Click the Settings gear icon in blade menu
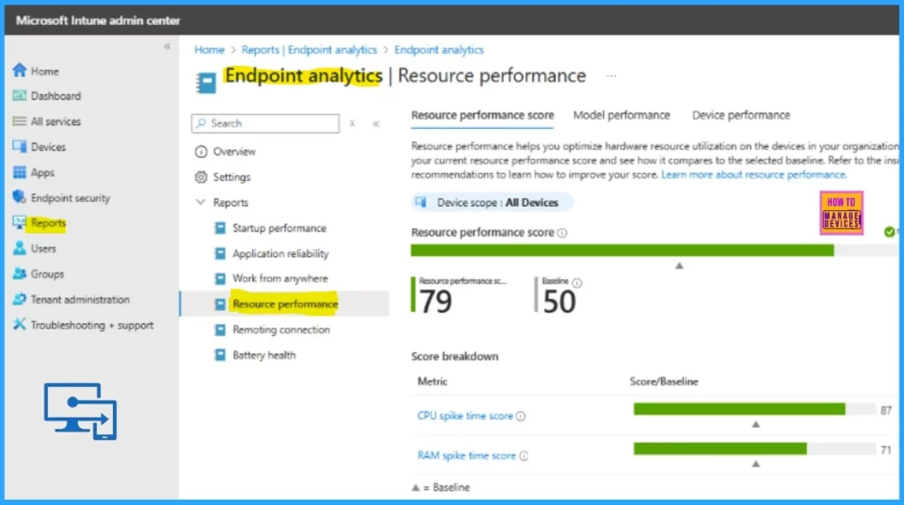This screenshot has height=505, width=904. [200, 177]
